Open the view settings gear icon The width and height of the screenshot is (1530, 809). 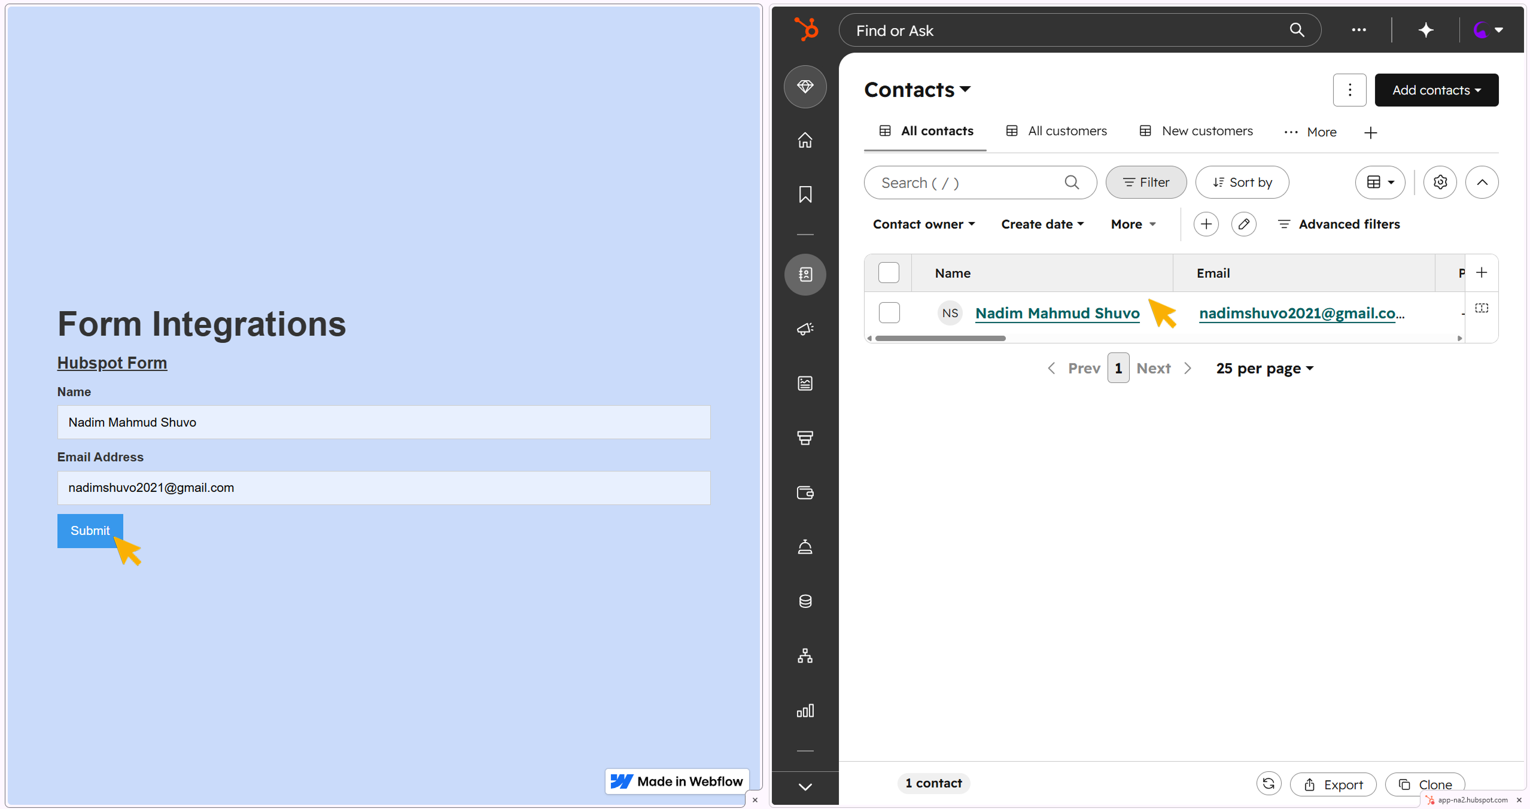(x=1440, y=183)
